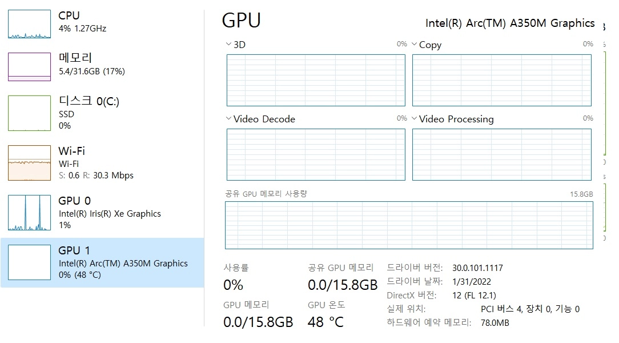Select the CPU mini graph thumbnail
The height and width of the screenshot is (343, 619).
pos(29,24)
